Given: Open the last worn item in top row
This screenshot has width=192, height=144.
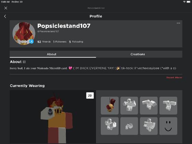Looking at the screenshot, I should [x=168, y=106].
